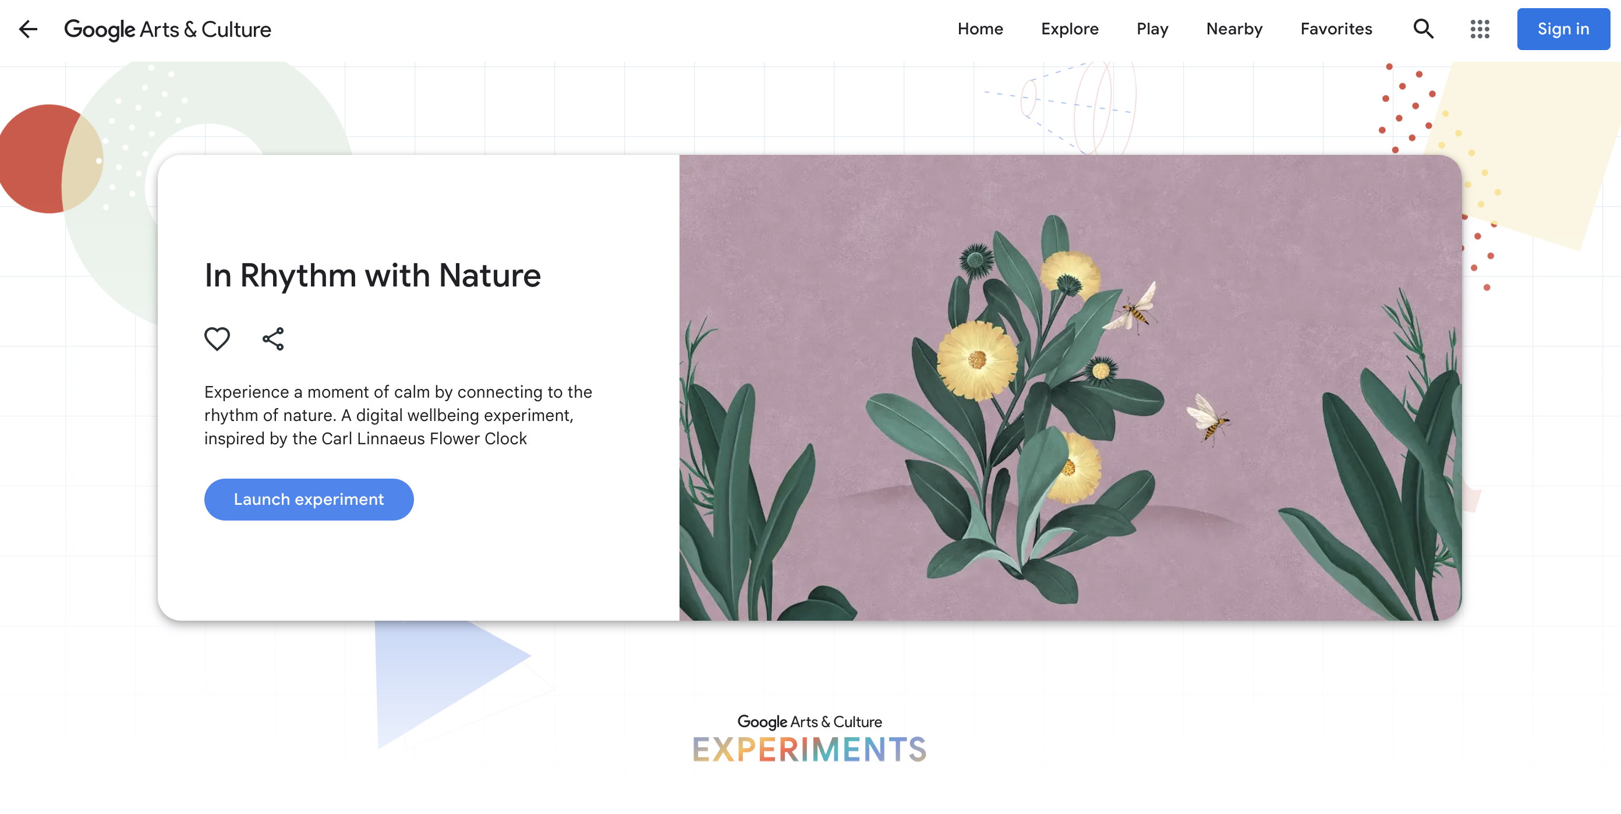Open the Google Arts & Culture logo link
The height and width of the screenshot is (814, 1621).
tap(167, 29)
